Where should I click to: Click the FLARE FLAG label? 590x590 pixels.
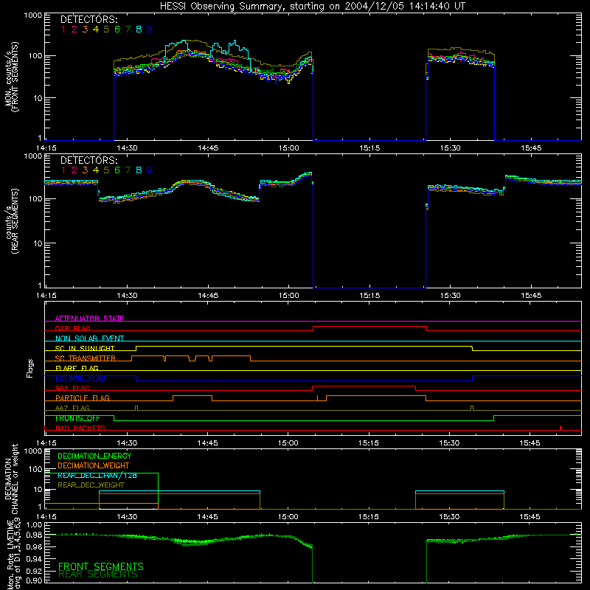pos(77,368)
